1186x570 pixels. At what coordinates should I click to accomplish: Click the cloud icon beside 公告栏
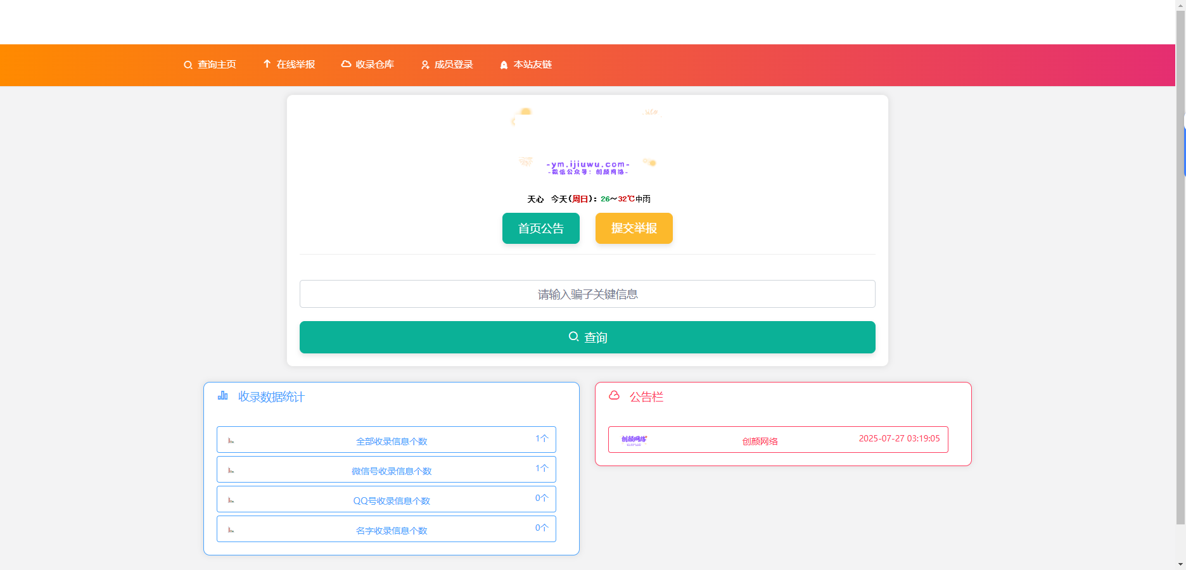(614, 395)
